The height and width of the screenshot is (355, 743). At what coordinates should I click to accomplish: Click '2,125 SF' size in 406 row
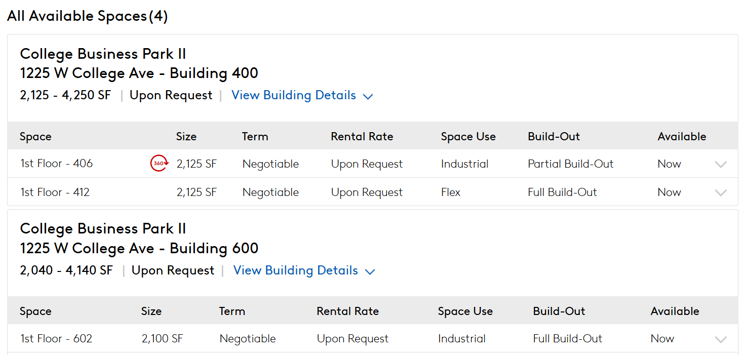[197, 164]
